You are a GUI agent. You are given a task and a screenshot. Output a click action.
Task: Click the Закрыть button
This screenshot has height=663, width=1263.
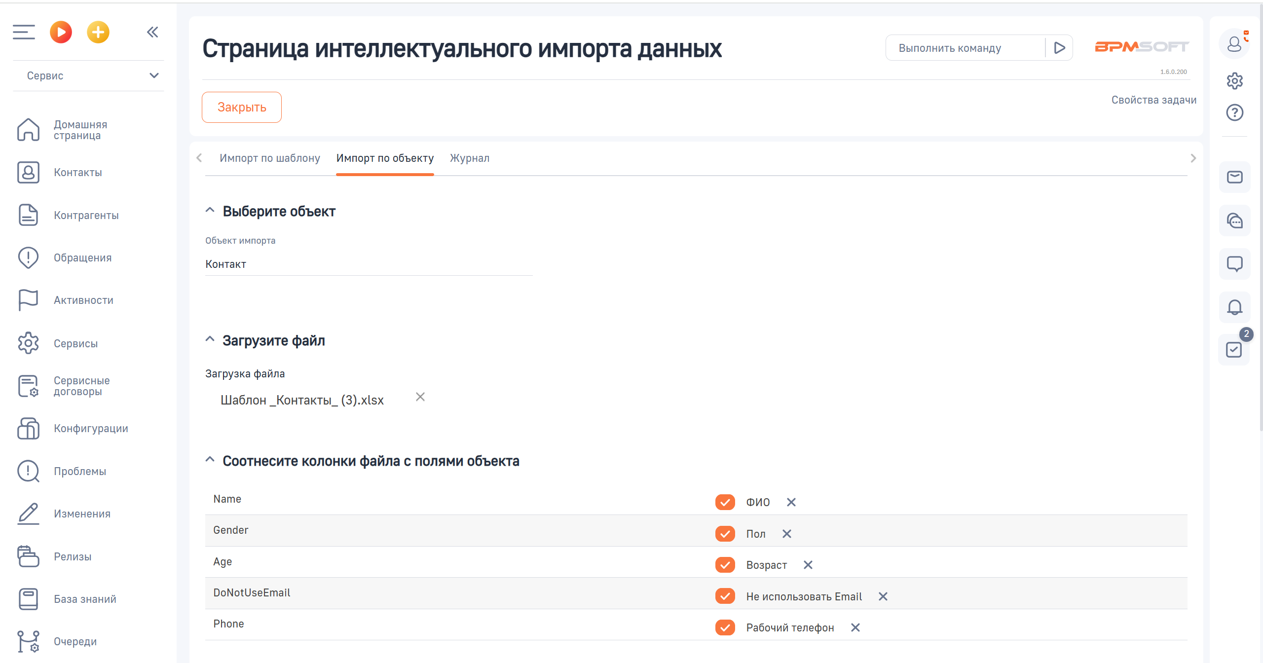point(241,107)
